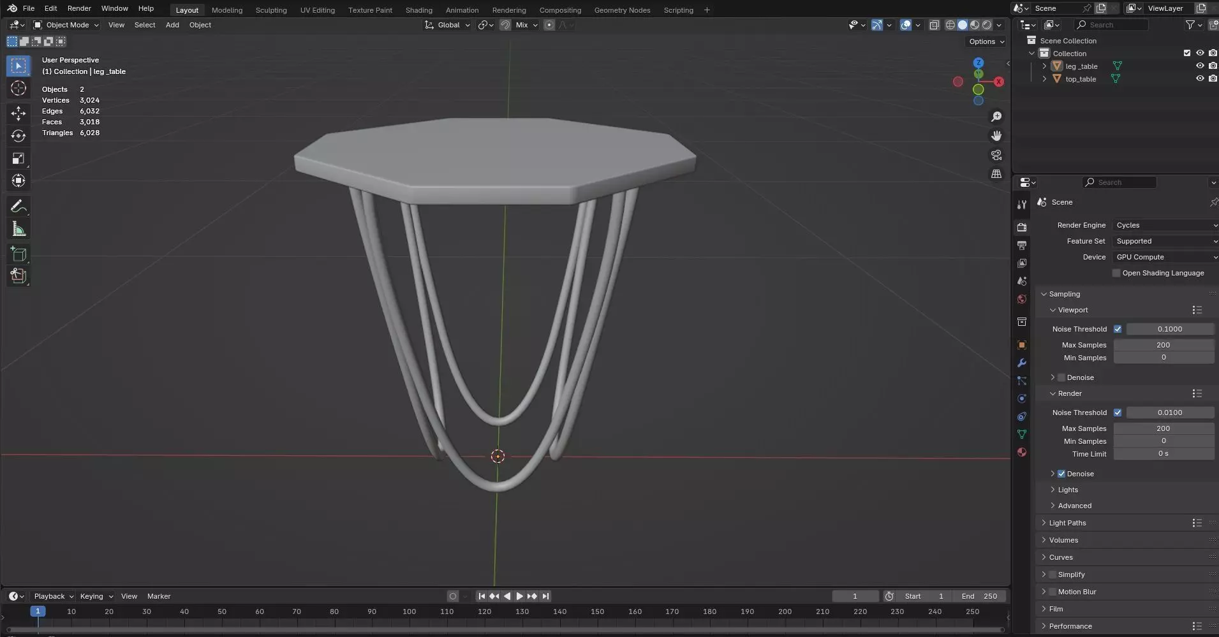Toggle Collection exclude checkbox
Screen dimensions: 1219x637
click(1186, 54)
